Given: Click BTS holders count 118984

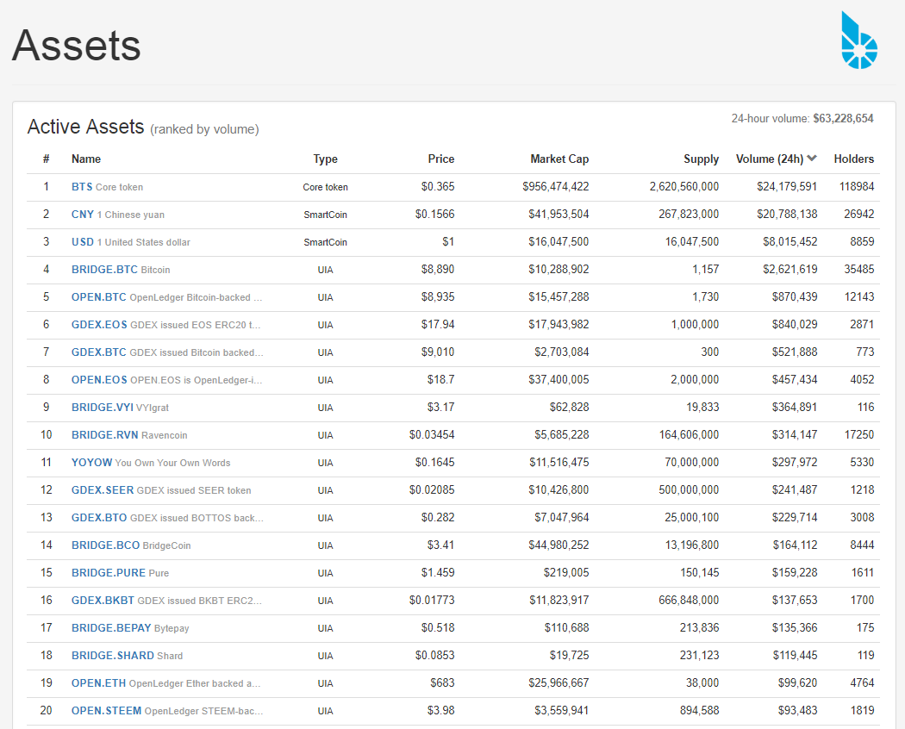Looking at the screenshot, I should [x=857, y=186].
